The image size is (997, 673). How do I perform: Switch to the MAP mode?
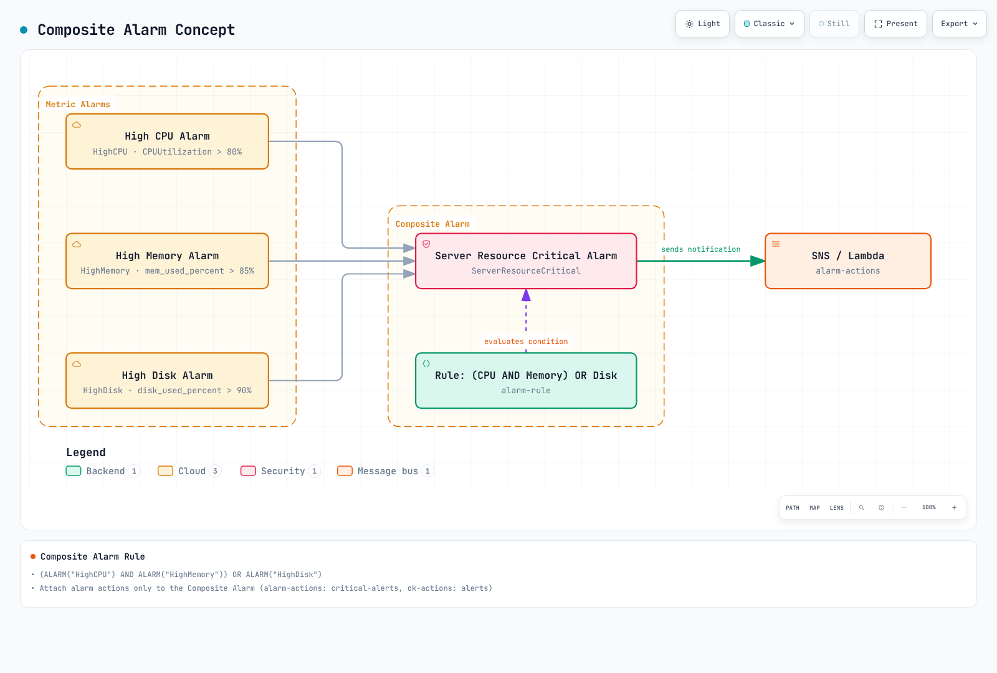[814, 508]
